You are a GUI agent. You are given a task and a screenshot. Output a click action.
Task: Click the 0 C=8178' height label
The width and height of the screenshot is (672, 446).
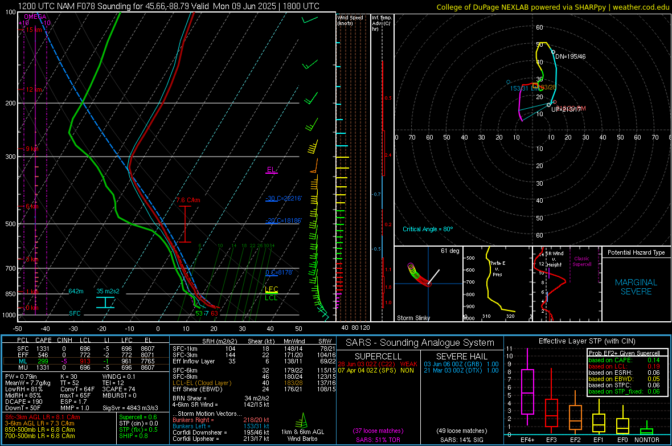(x=279, y=272)
